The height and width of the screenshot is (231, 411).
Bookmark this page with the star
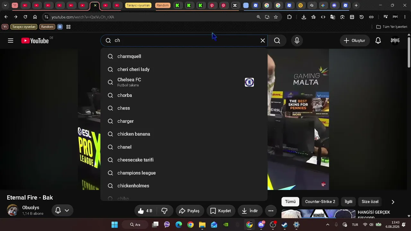276,17
